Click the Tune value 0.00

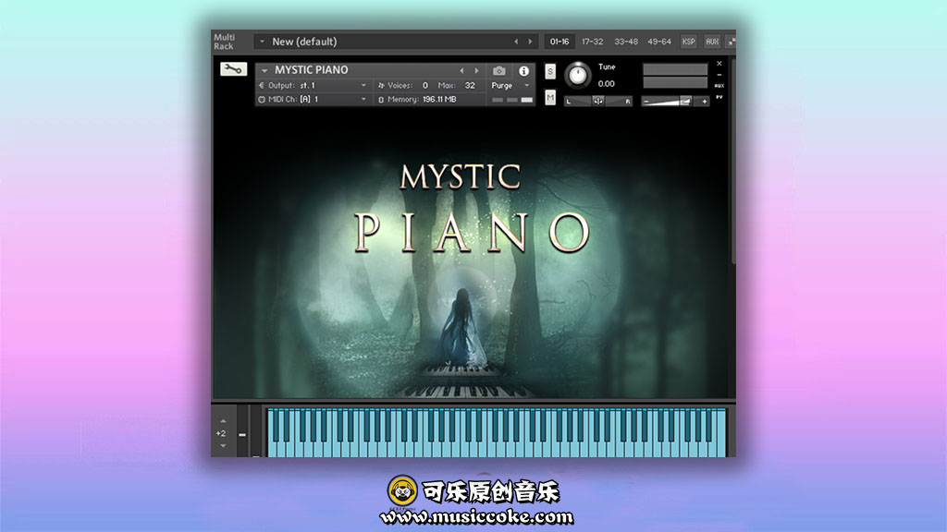(607, 84)
